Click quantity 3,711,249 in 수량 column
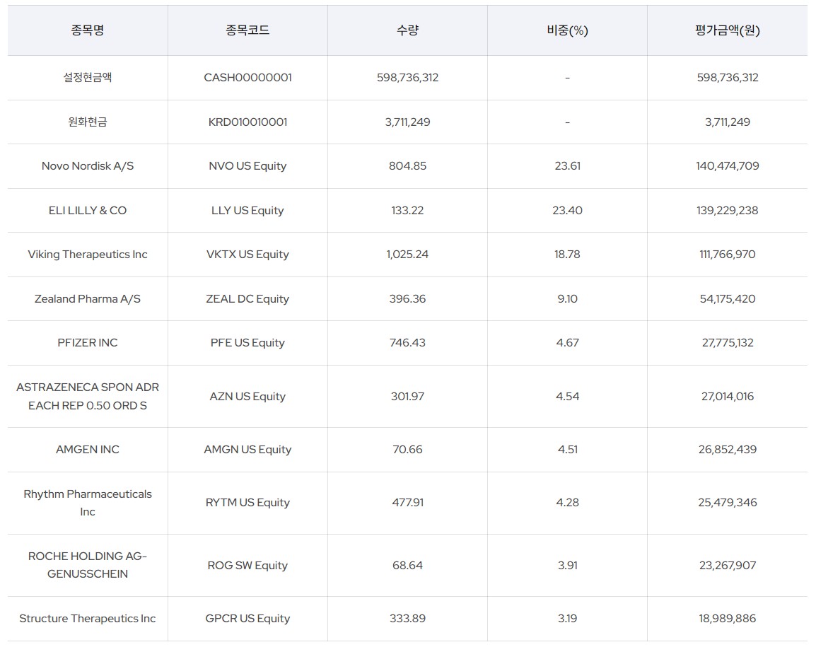The height and width of the screenshot is (647, 816). 407,122
